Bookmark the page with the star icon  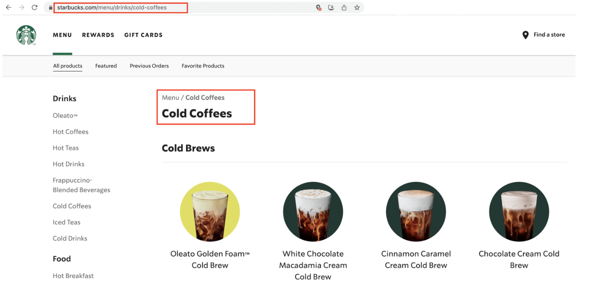357,8
